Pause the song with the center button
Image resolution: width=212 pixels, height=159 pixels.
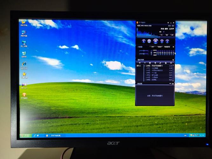click(x=155, y=41)
